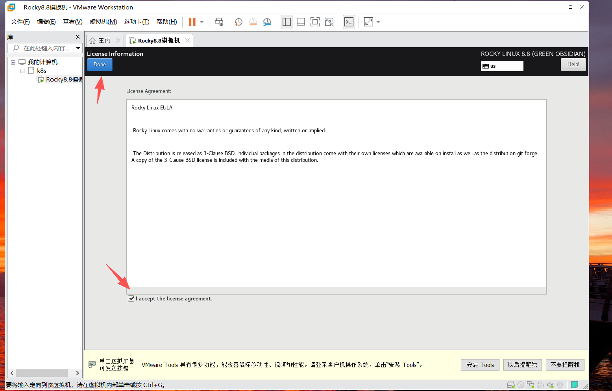Viewport: 612px width, 391px height.
Task: Collapse the 我的计算机 tree node
Action: 13,62
